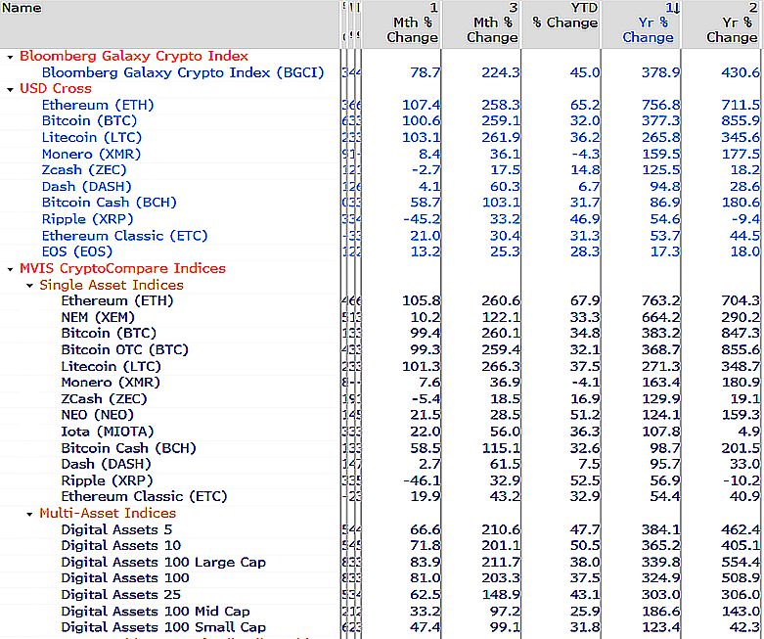764x639 pixels.
Task: Click Digital Assets 100 Large Cap value 554.4
Action: coord(741,562)
